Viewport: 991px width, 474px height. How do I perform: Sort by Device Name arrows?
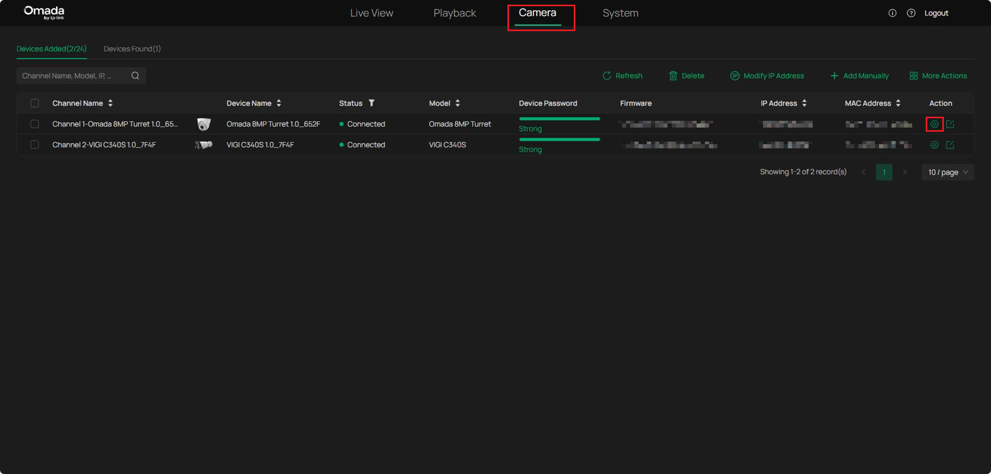[x=279, y=103]
